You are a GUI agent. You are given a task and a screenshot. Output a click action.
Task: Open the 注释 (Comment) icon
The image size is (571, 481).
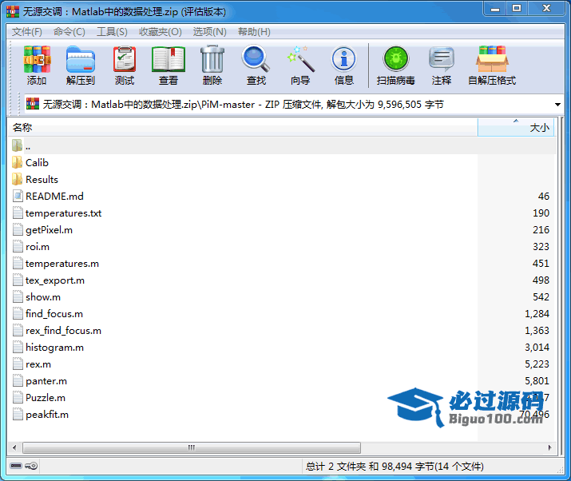click(442, 59)
